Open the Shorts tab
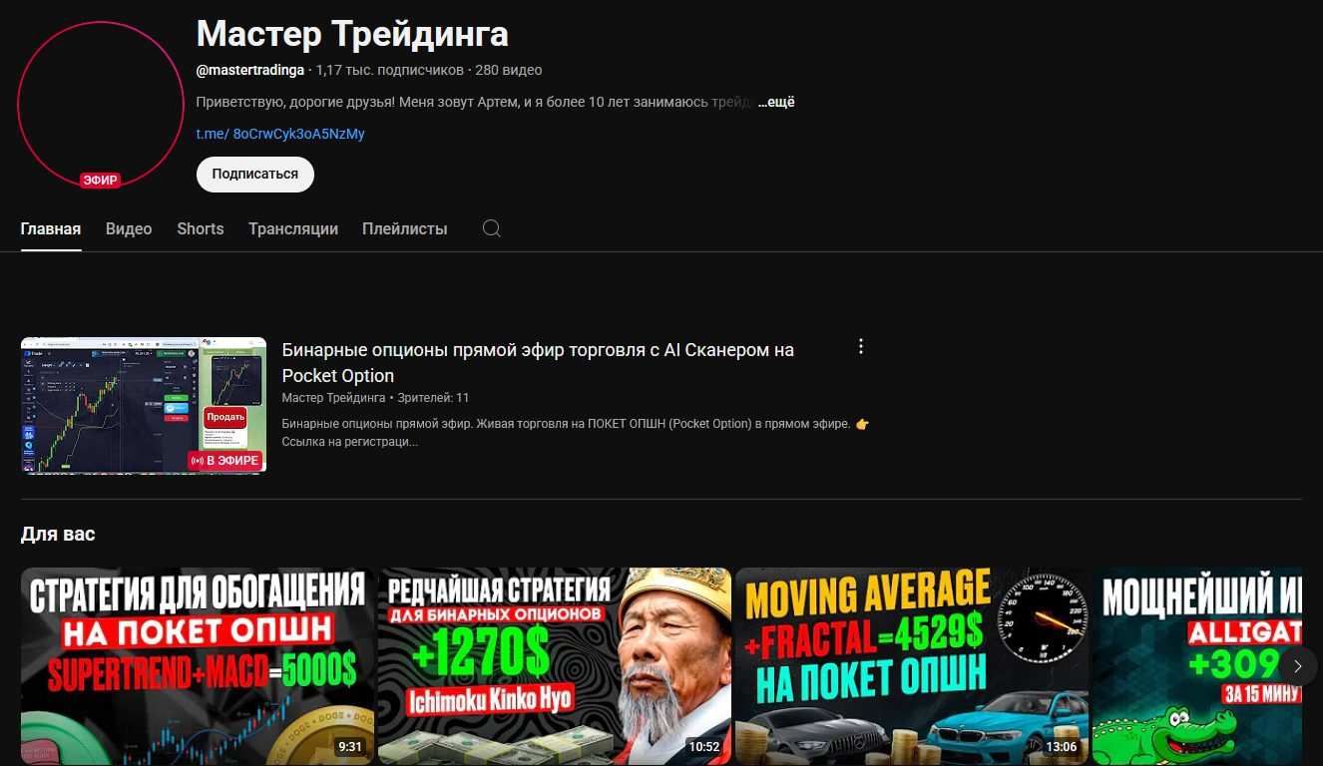This screenshot has height=766, width=1323. tap(201, 228)
